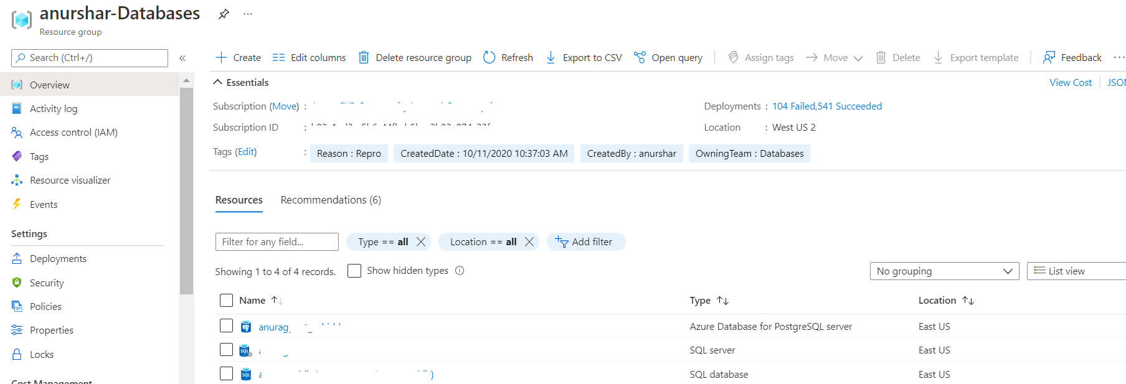Click the CreatedBy : anurshar tag
Screen dimensions: 1126x384
632,154
